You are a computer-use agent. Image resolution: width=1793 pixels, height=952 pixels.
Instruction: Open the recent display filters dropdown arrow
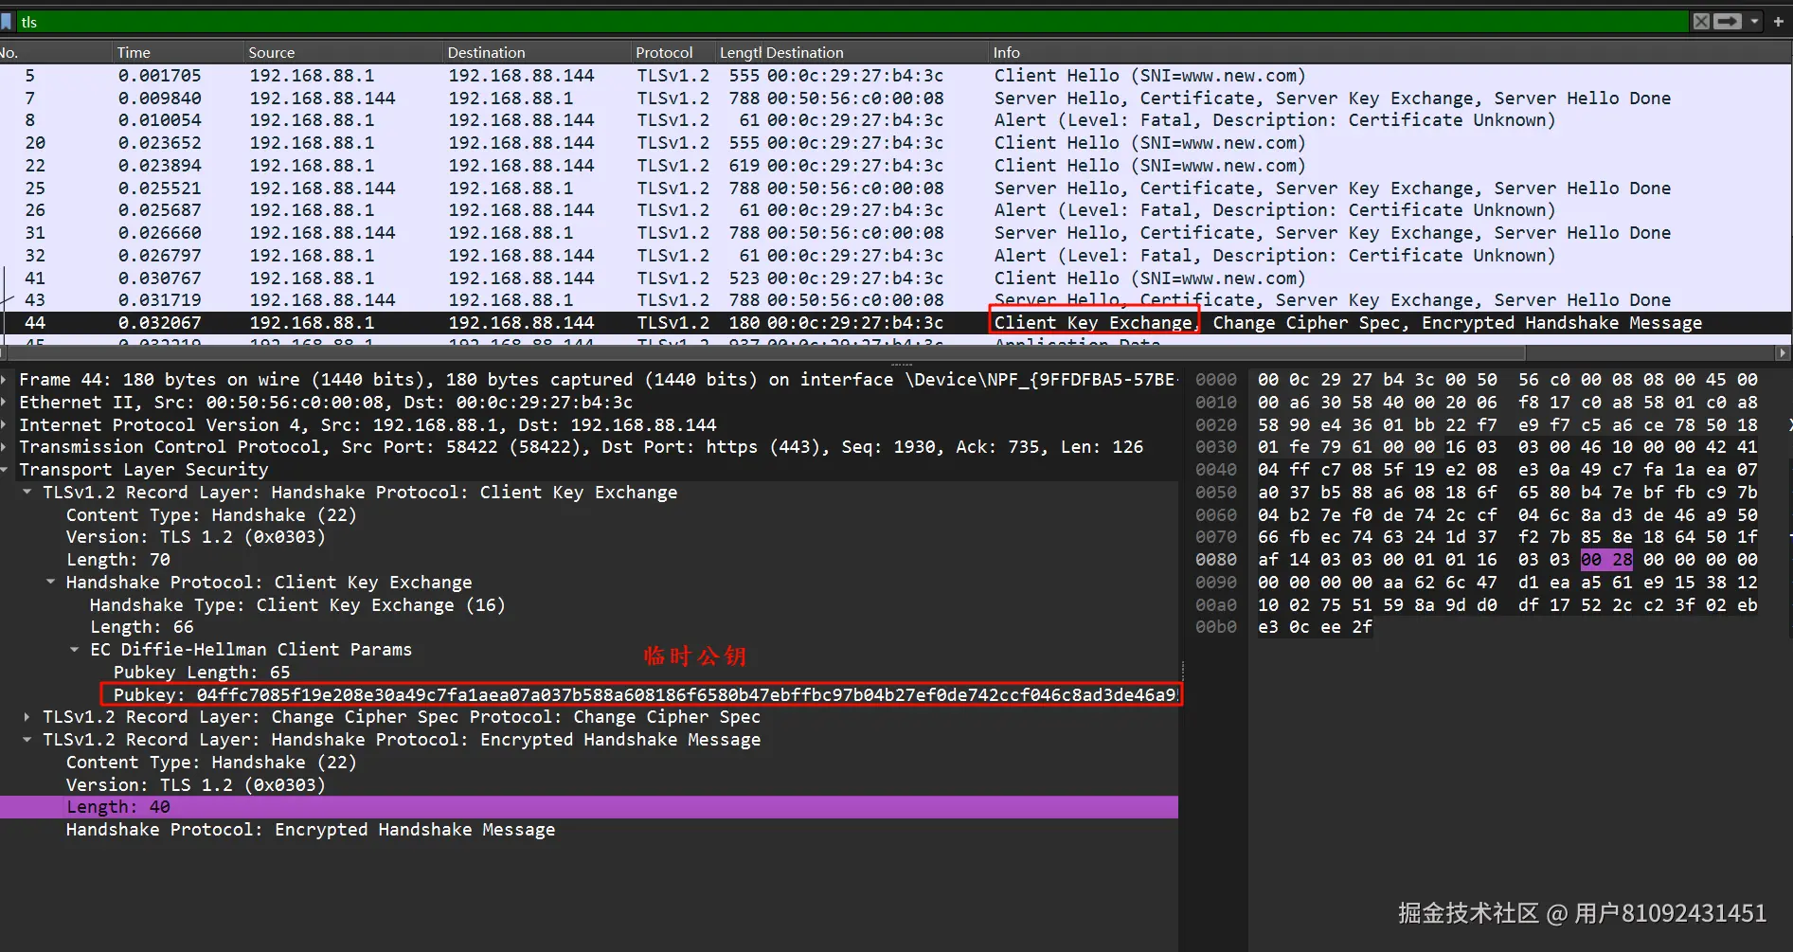point(1754,21)
